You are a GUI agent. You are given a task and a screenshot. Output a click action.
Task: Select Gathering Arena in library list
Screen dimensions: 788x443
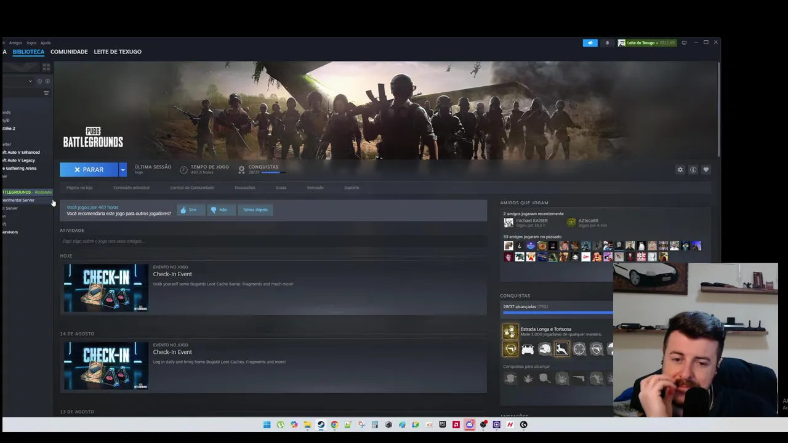tap(20, 168)
